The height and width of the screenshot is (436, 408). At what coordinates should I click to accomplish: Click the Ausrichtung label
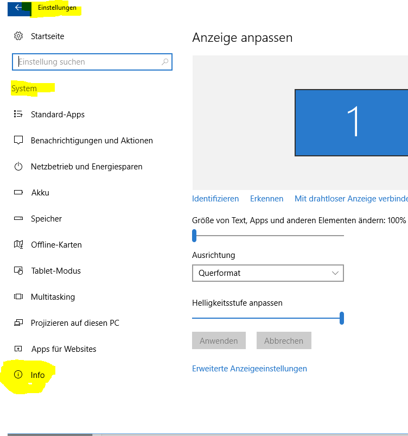(x=213, y=255)
